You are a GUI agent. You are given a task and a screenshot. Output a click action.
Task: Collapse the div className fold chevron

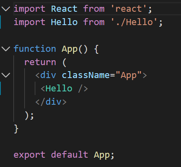(x=6, y=75)
